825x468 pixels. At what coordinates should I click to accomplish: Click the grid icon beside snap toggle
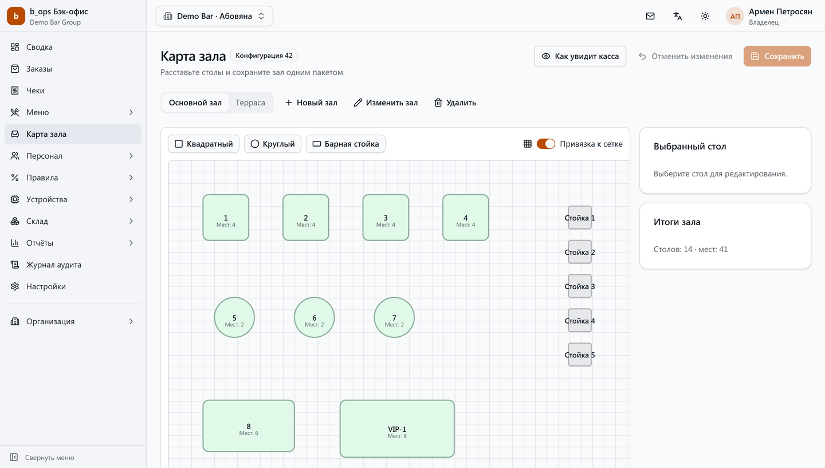[x=528, y=144]
